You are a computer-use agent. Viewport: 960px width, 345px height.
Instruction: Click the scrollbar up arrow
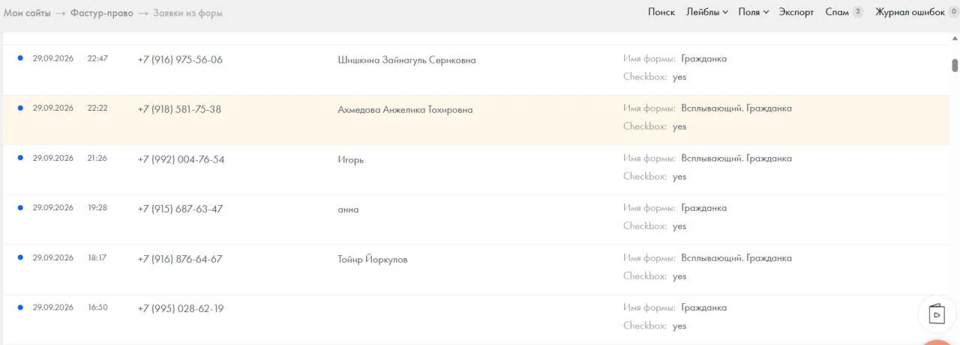point(955,37)
